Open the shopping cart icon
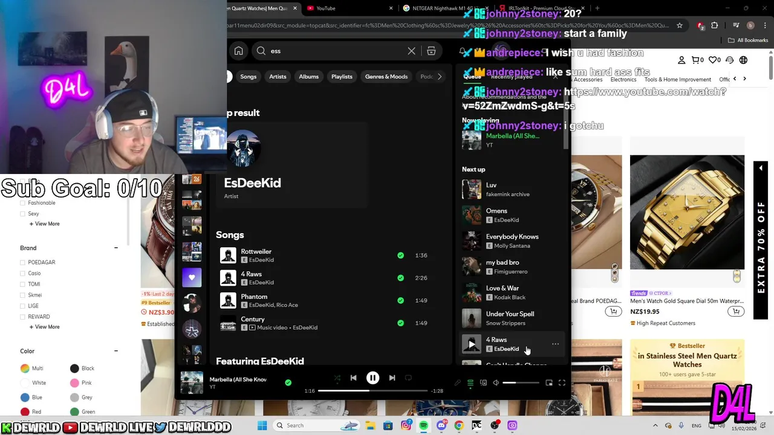774x435 pixels. pyautogui.click(x=697, y=60)
